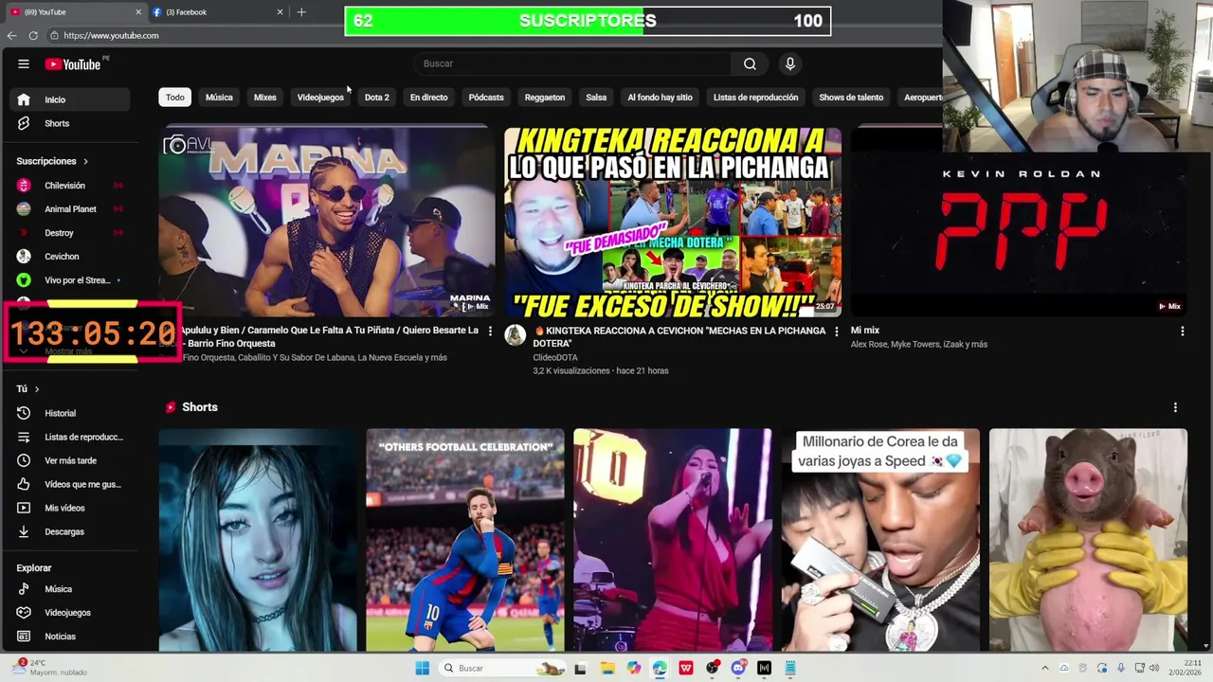
Task: Filter home feed by Mixes chip
Action: [265, 98]
